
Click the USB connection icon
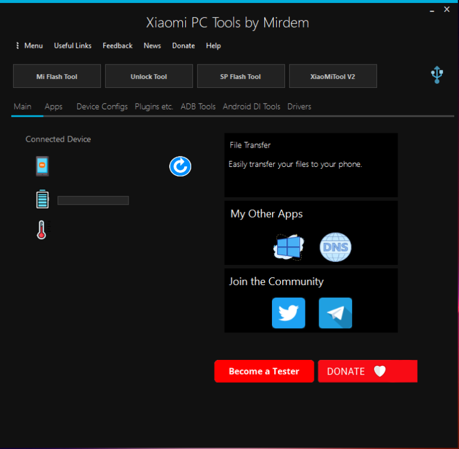(x=437, y=75)
